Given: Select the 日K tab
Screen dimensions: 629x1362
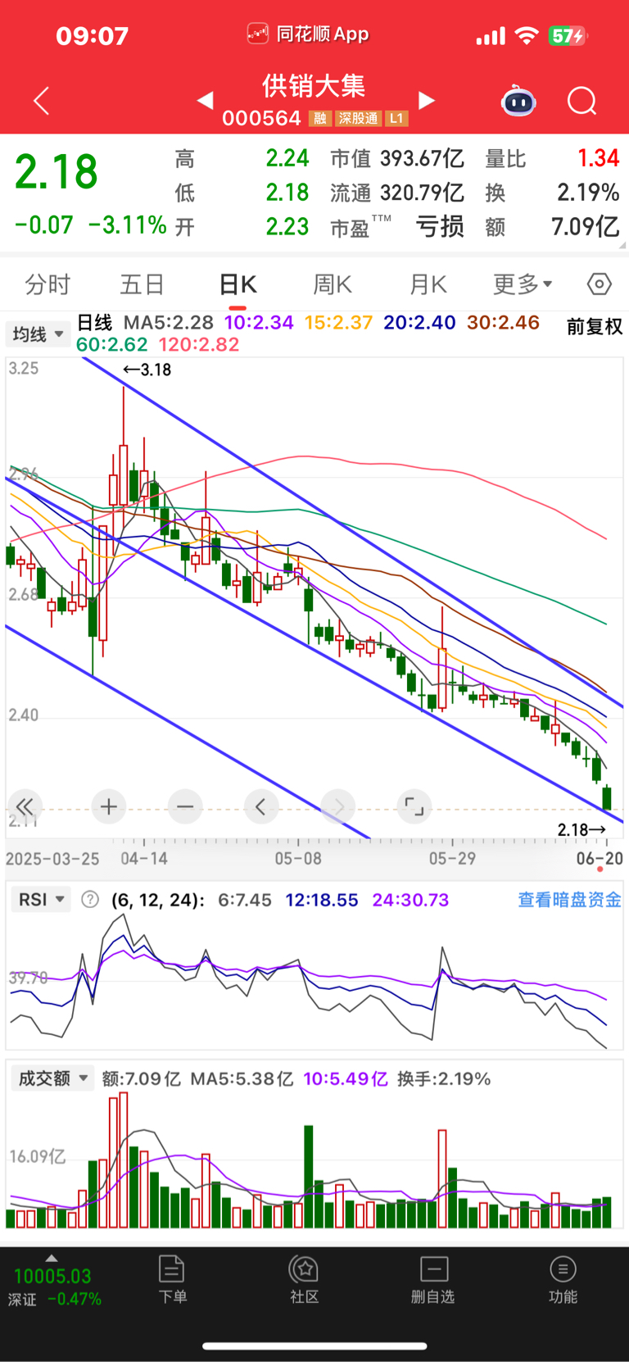Looking at the screenshot, I should pyautogui.click(x=238, y=284).
